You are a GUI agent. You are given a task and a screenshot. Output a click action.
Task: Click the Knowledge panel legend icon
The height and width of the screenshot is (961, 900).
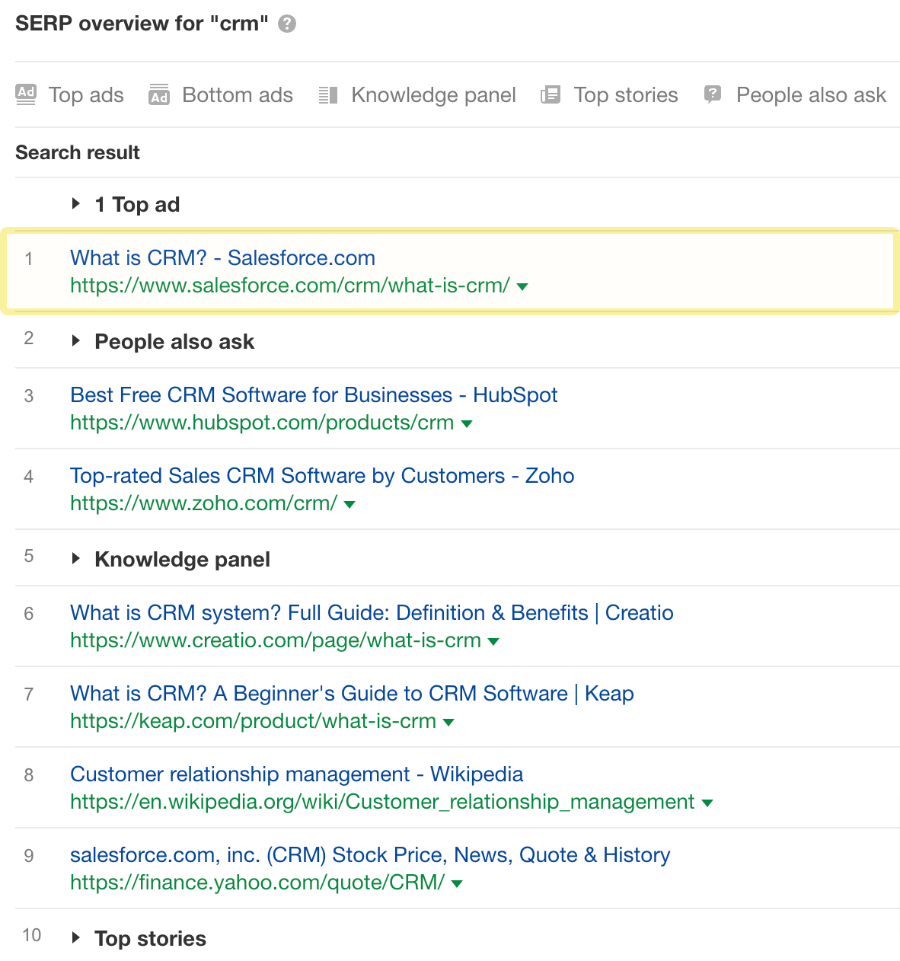tap(328, 94)
